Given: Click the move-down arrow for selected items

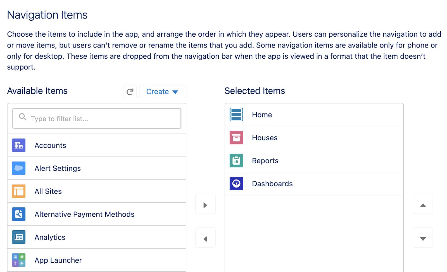Looking at the screenshot, I should point(423,238).
